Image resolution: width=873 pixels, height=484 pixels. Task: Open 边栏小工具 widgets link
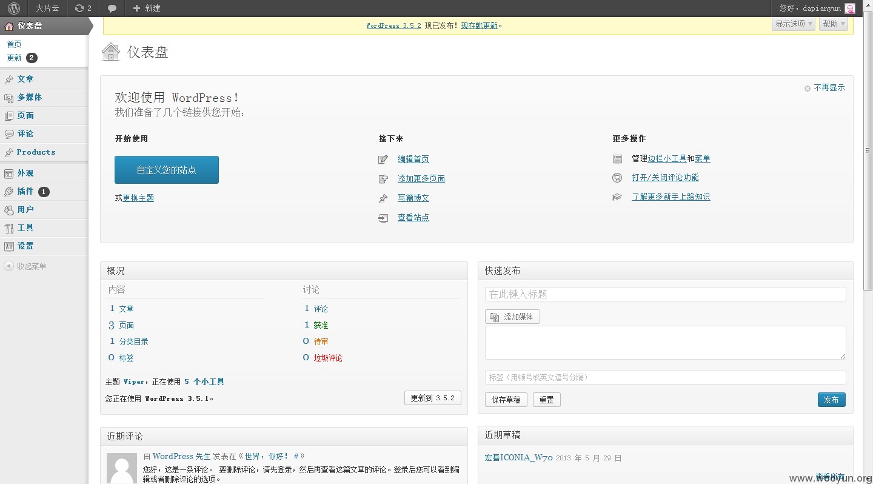(667, 158)
